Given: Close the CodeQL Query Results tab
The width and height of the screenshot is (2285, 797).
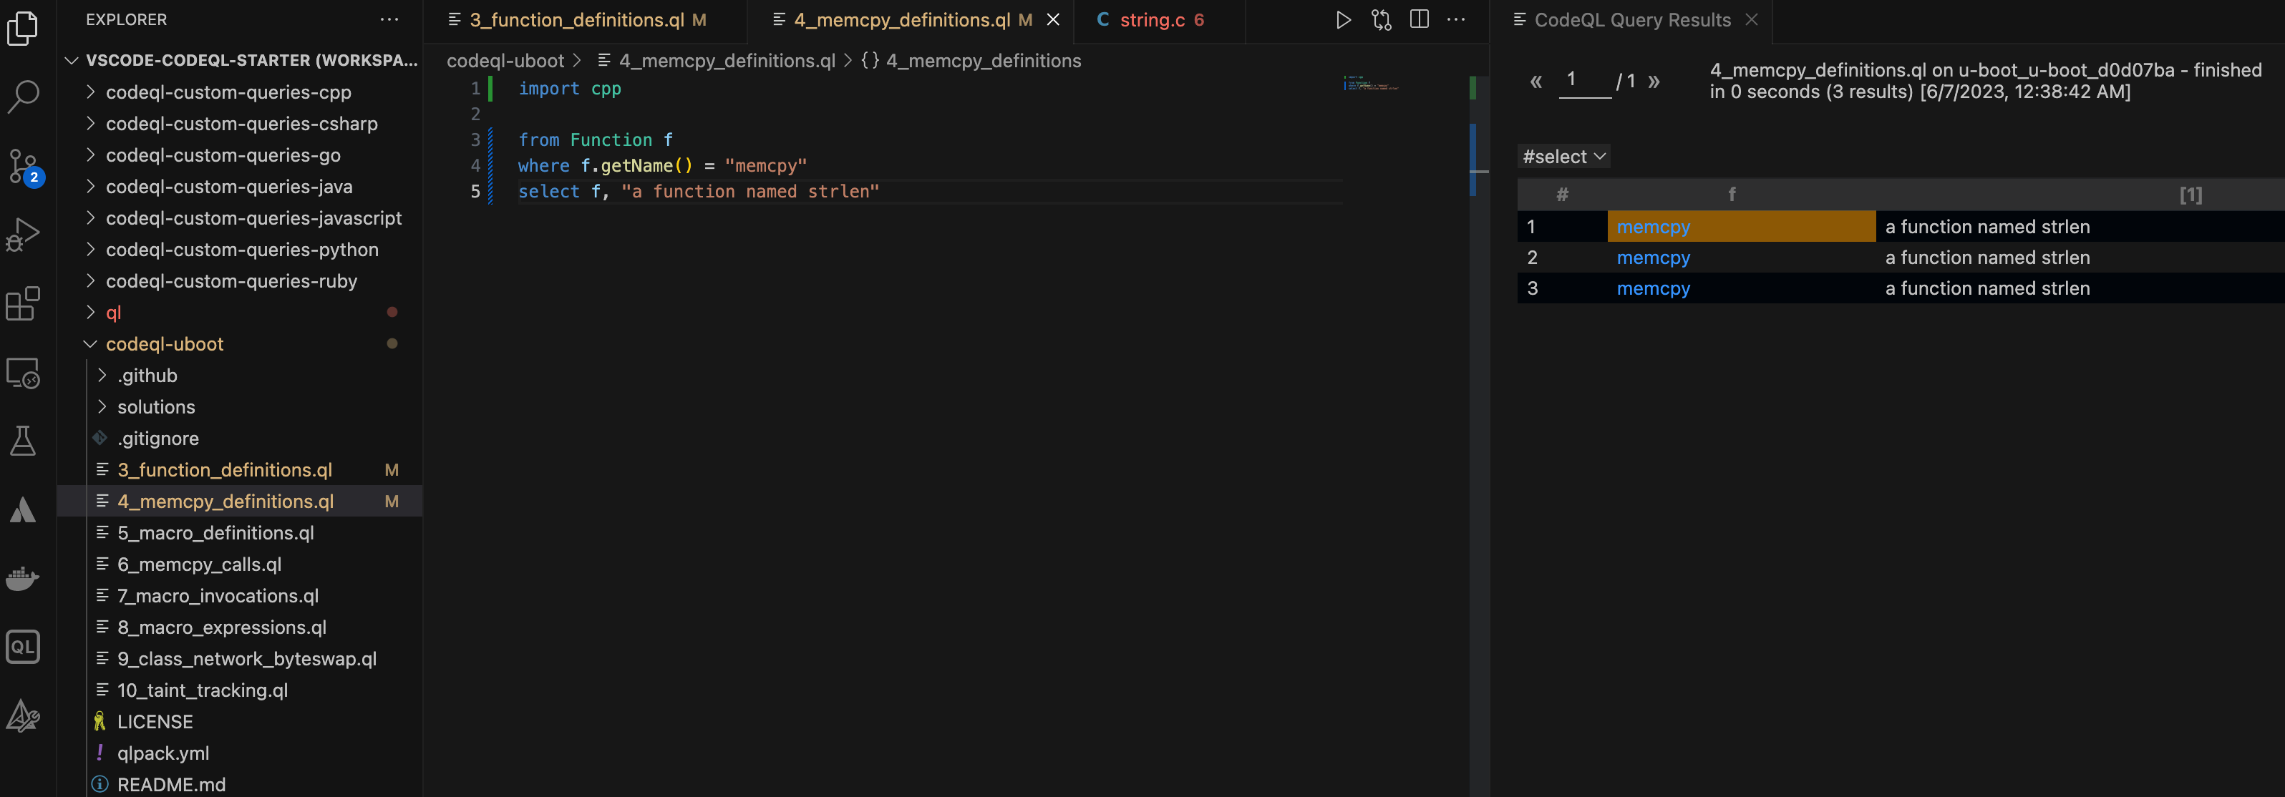Looking at the screenshot, I should coord(1751,19).
